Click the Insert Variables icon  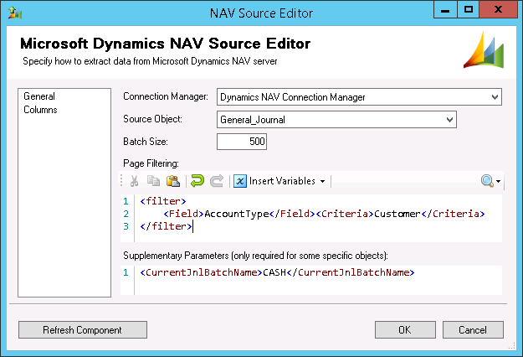tap(240, 181)
